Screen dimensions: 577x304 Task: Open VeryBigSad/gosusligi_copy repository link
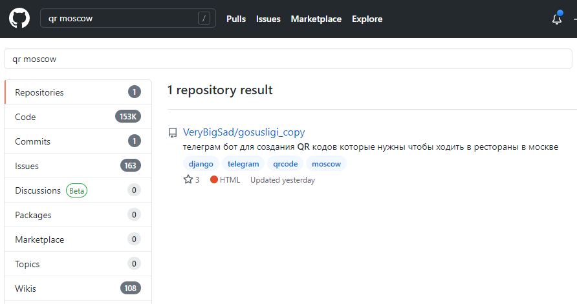[244, 132]
